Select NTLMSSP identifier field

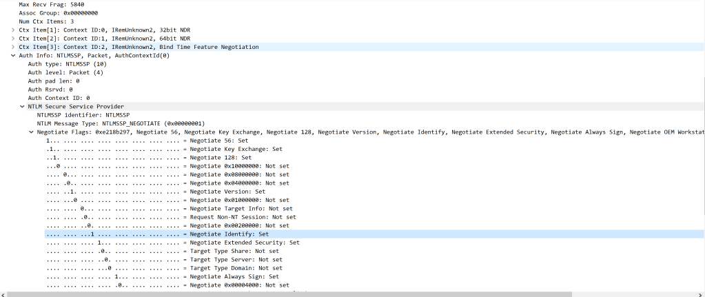pyautogui.click(x=83, y=114)
